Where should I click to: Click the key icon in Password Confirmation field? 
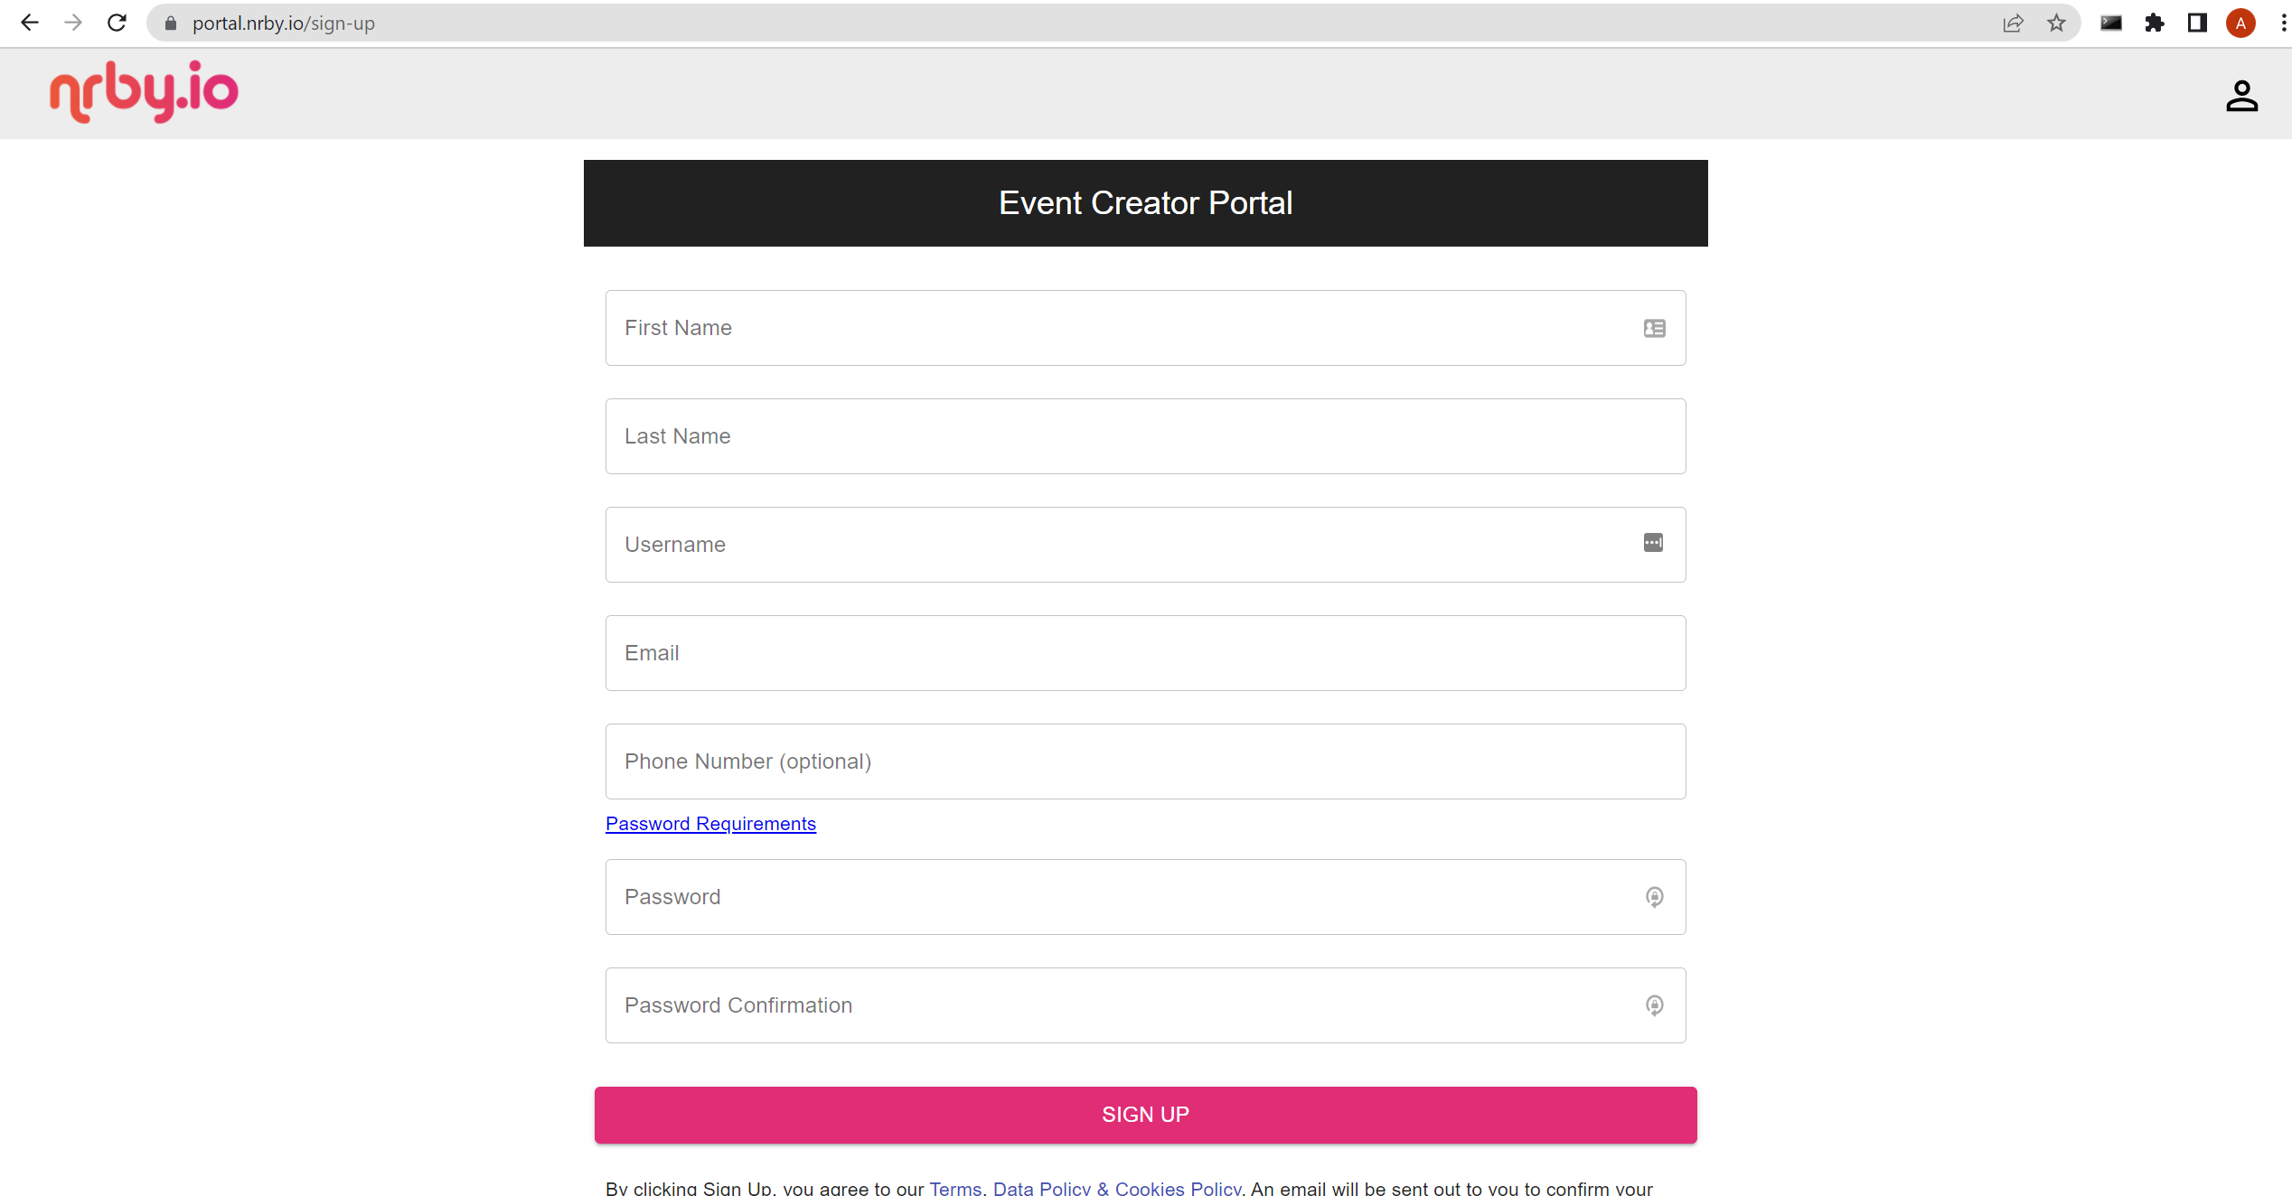point(1654,1005)
